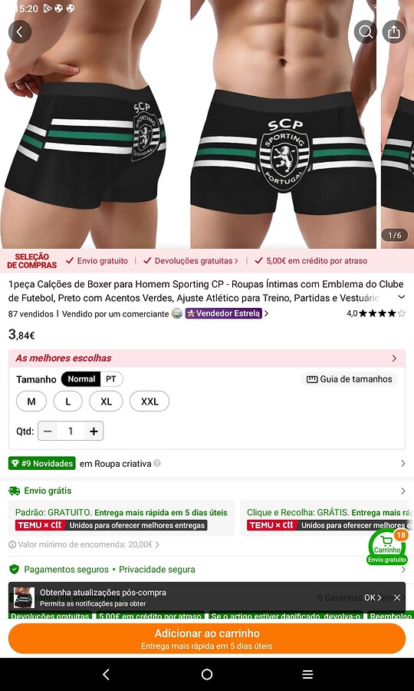
Task: Expand the full product title
Action: [402, 297]
